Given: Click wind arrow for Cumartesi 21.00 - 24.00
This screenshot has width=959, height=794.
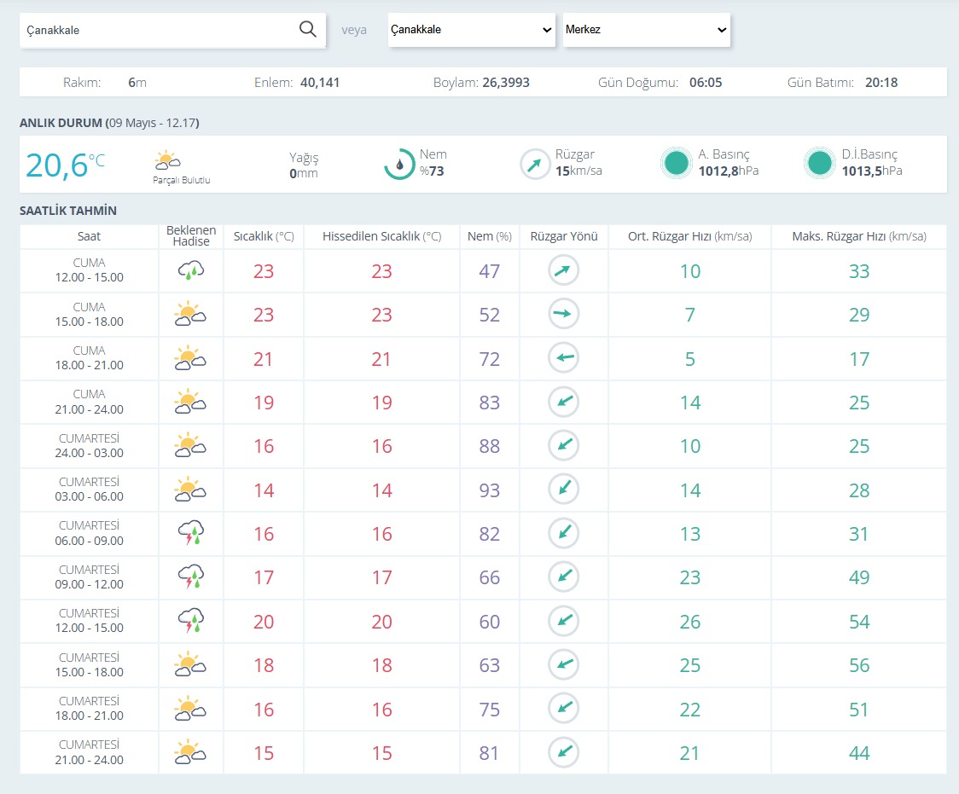Looking at the screenshot, I should click(563, 752).
